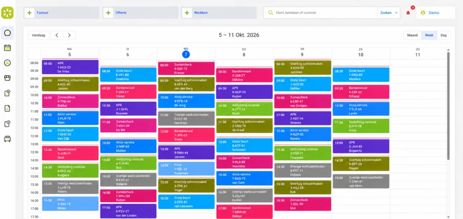
Task: Open the customers person sidebar icon
Action: point(7,63)
